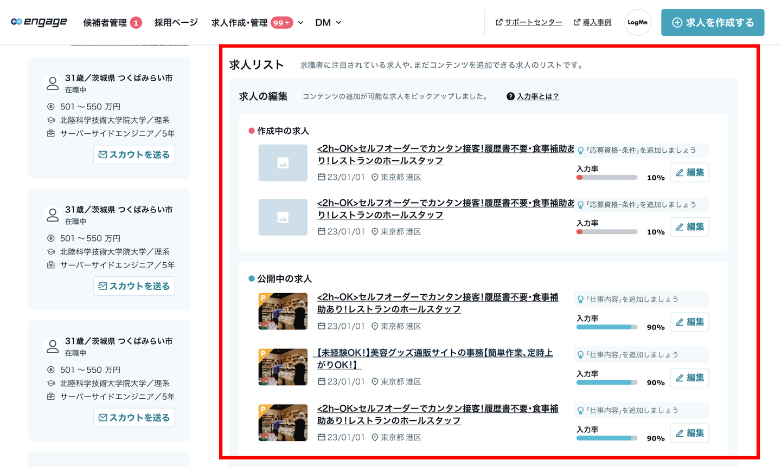Click the lightbulb hint icon on the last 公開中 job
This screenshot has height=467, width=781.
click(x=581, y=411)
